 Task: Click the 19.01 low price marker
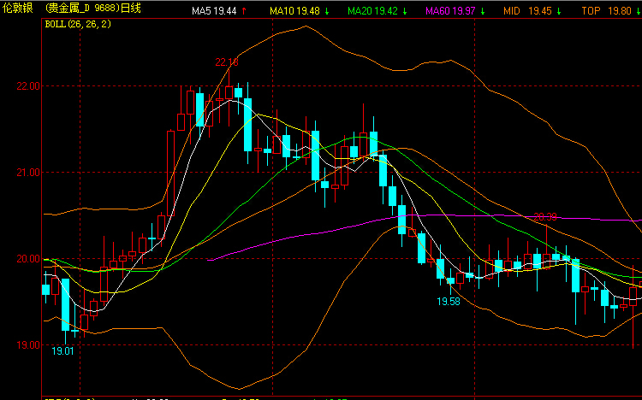coord(62,351)
